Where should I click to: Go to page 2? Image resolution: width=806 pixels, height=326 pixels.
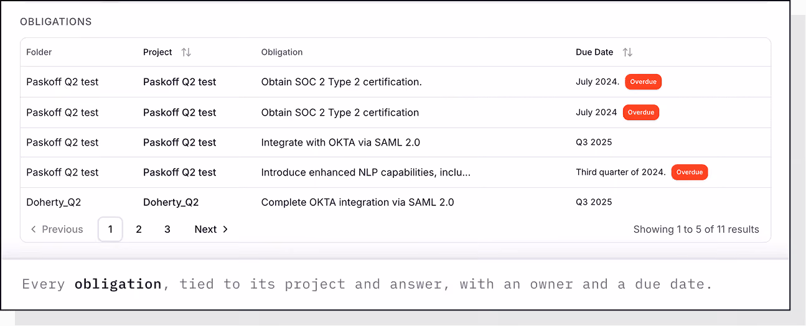[x=139, y=230]
